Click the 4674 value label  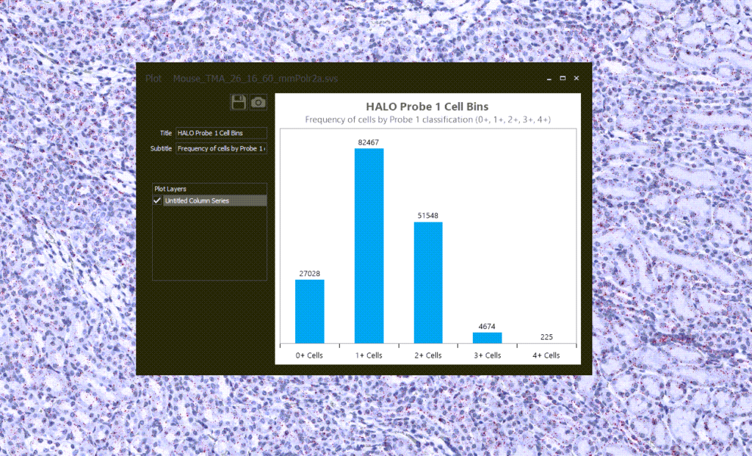pyautogui.click(x=486, y=327)
